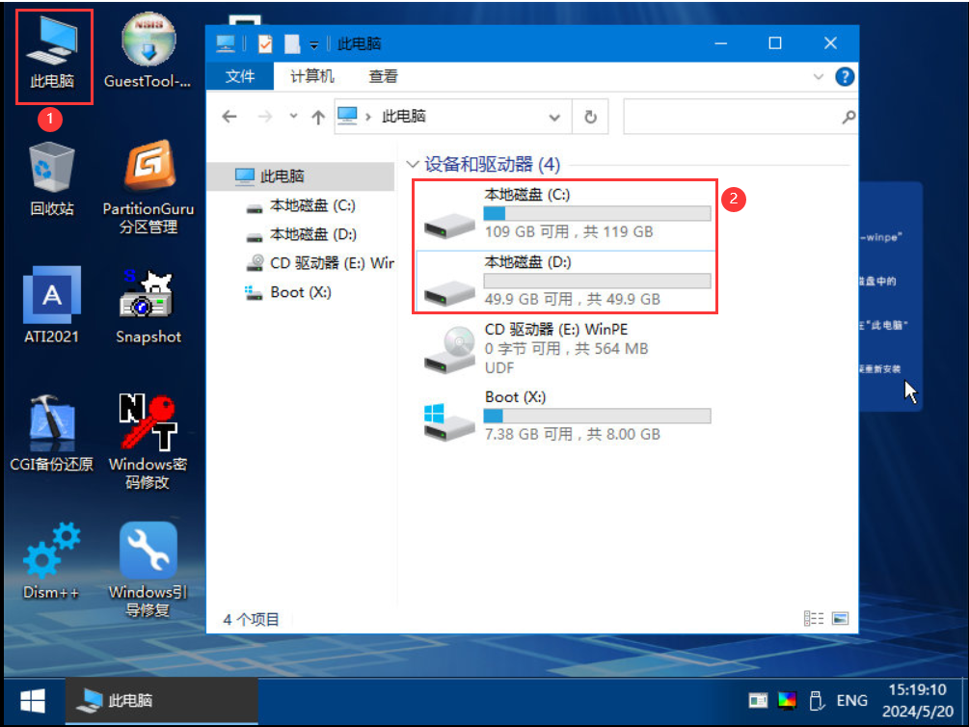Open address bar history dropdown
969x727 pixels.
[x=554, y=117]
